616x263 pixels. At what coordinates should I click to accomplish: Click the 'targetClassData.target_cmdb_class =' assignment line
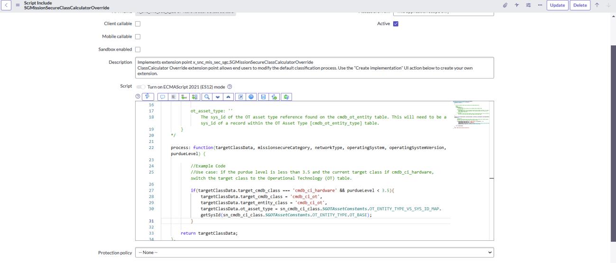[x=261, y=196]
